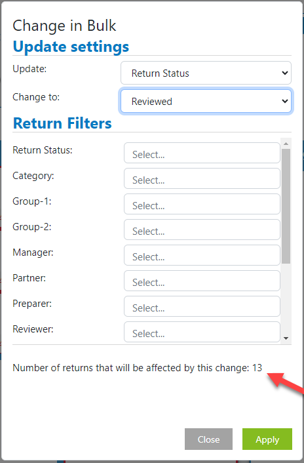Open the Update dropdown showing Return Status
The width and height of the screenshot is (304, 463).
click(x=206, y=73)
